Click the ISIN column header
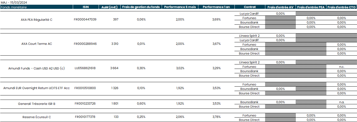 (x=86, y=7)
